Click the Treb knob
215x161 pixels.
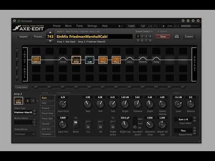pos(112,104)
